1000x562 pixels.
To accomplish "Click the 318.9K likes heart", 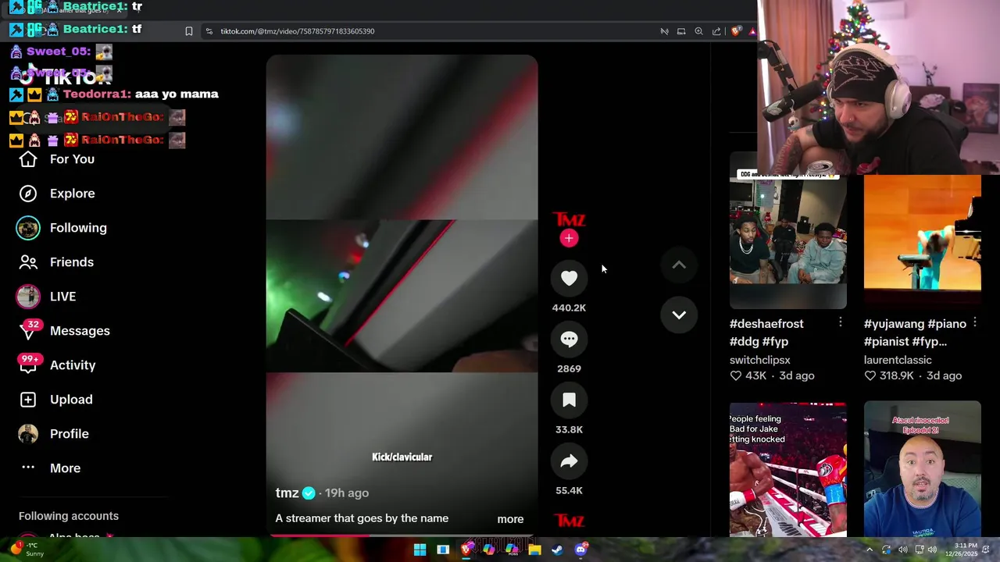I will coord(870,375).
